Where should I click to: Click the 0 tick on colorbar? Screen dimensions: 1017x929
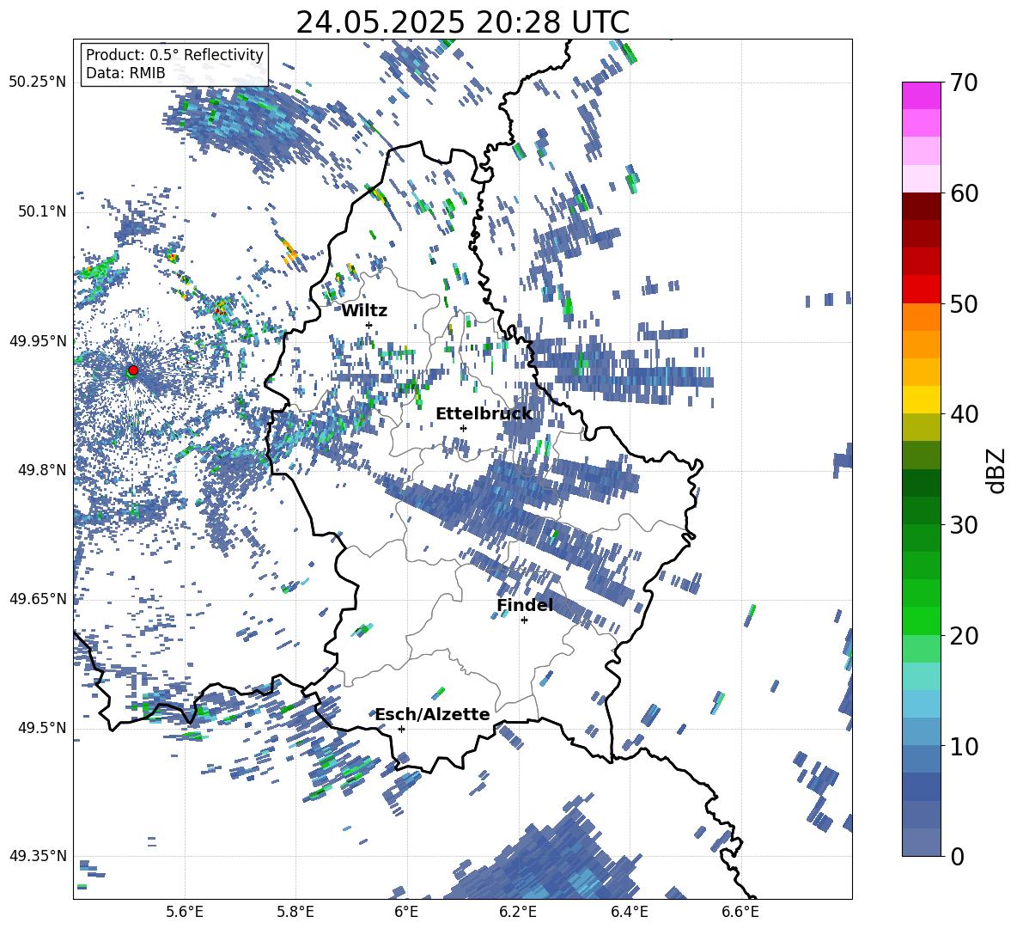[x=957, y=856]
